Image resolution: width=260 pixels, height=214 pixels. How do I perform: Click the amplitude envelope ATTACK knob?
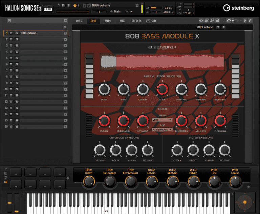point(100,150)
